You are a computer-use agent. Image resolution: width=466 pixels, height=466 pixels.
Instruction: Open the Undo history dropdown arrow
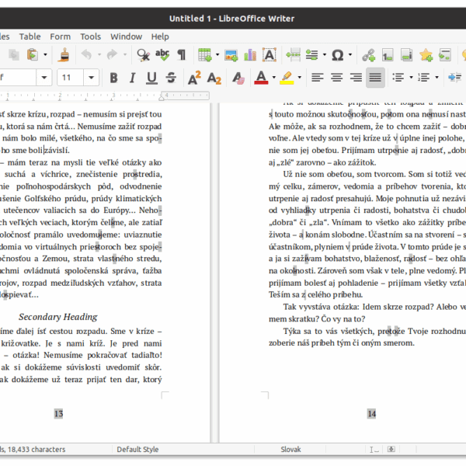click(99, 54)
